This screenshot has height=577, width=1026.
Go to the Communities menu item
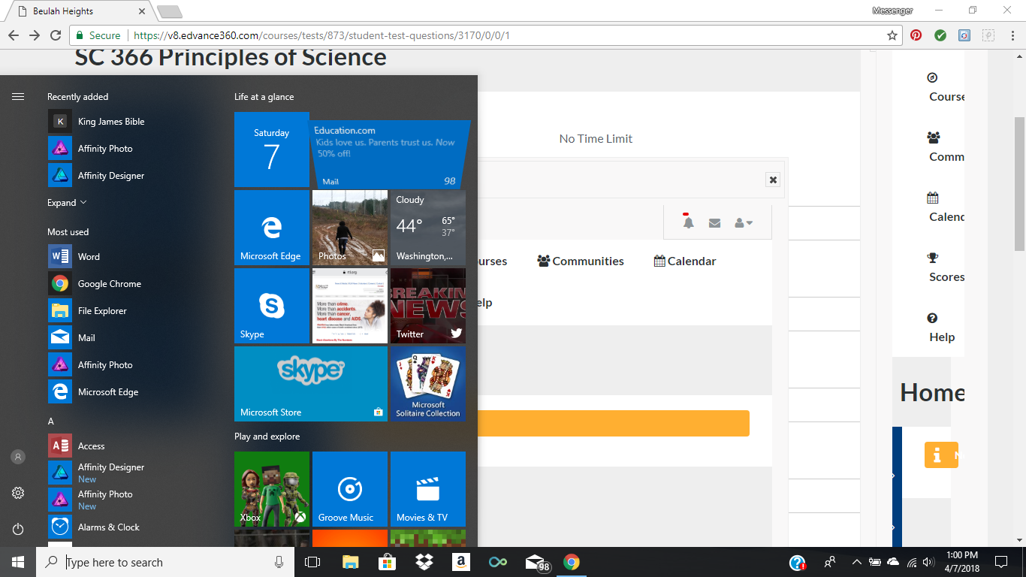[x=581, y=261]
